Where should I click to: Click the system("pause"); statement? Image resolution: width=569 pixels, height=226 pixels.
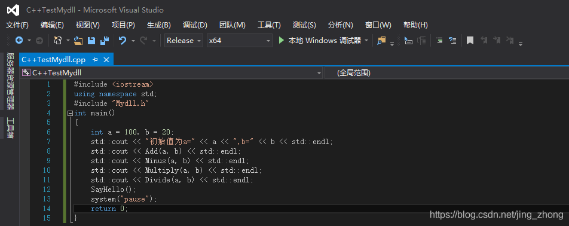pos(124,199)
